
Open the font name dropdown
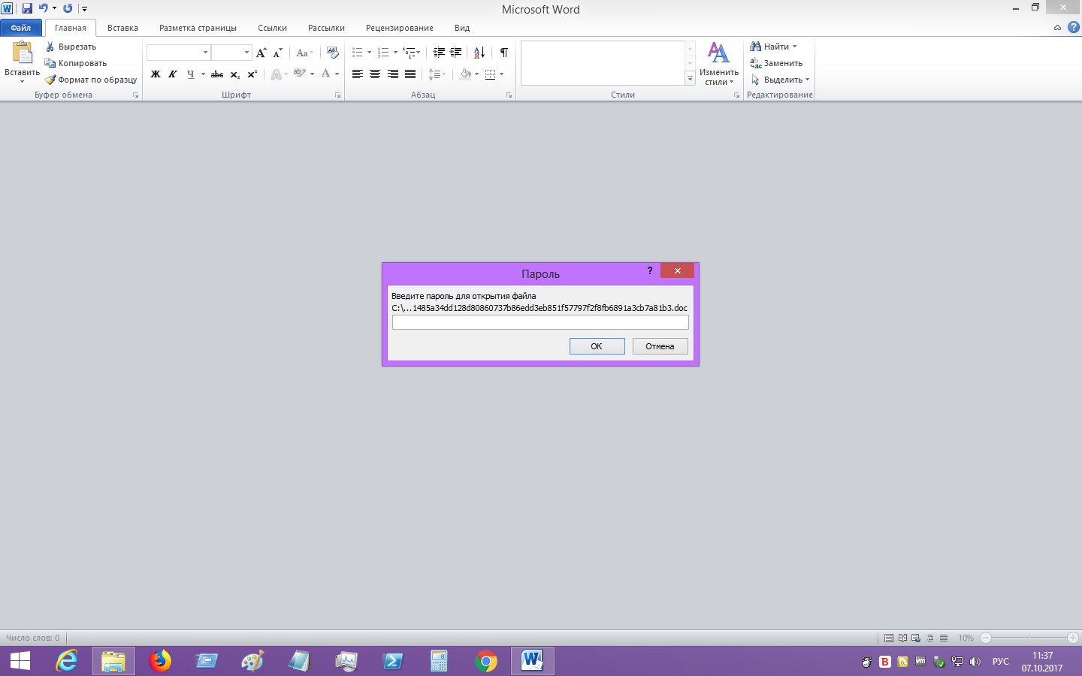(x=205, y=53)
